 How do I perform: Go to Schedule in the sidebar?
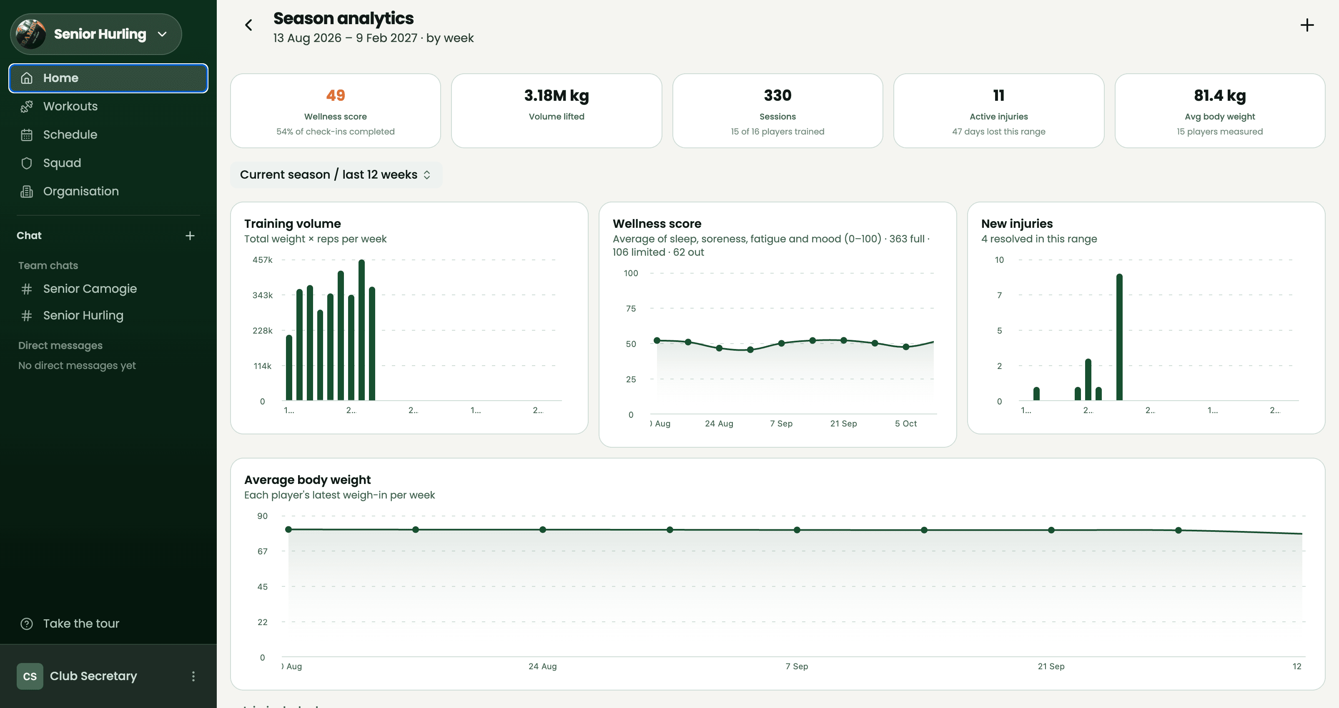(108, 135)
